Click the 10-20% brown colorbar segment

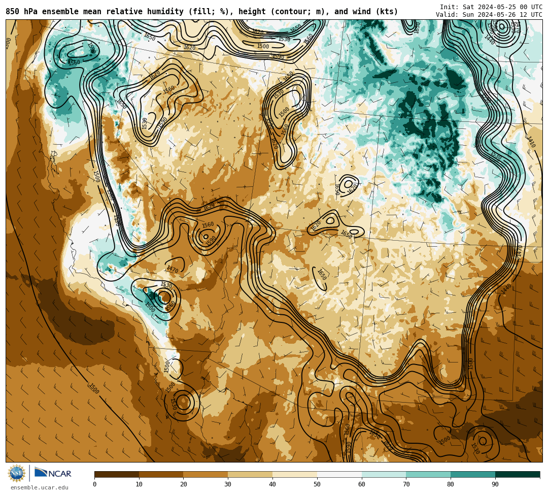[x=161, y=474]
